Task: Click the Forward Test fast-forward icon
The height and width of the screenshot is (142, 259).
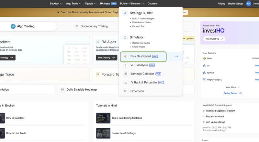Action: tap(98, 75)
